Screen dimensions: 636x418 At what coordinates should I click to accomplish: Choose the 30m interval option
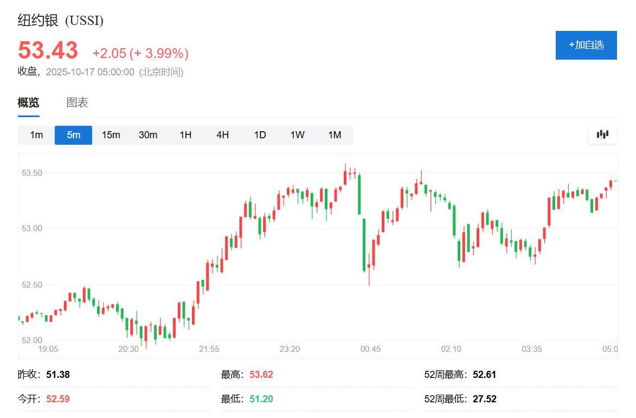click(148, 135)
